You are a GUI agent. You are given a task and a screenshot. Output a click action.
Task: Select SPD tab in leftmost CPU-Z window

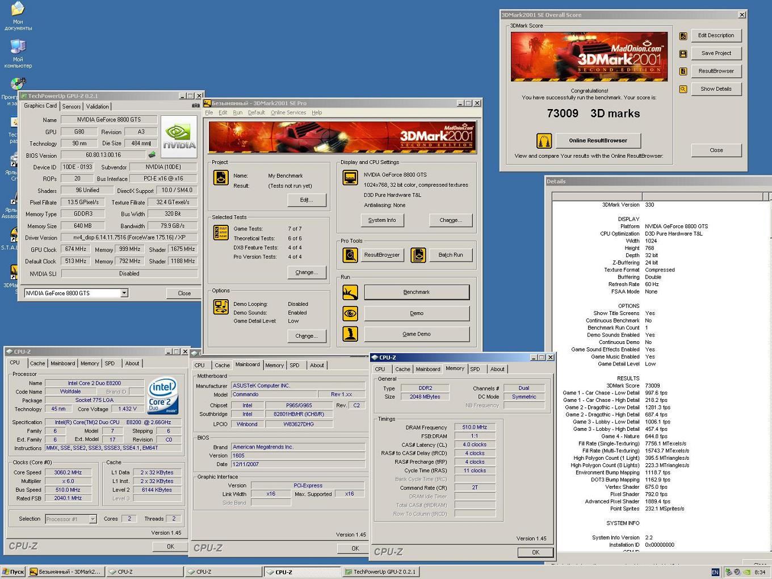point(110,363)
